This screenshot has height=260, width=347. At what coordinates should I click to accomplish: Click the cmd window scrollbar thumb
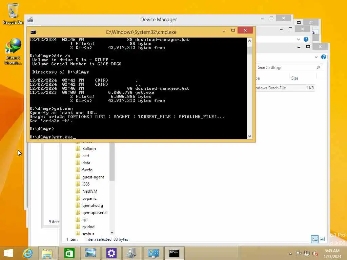point(249,50)
